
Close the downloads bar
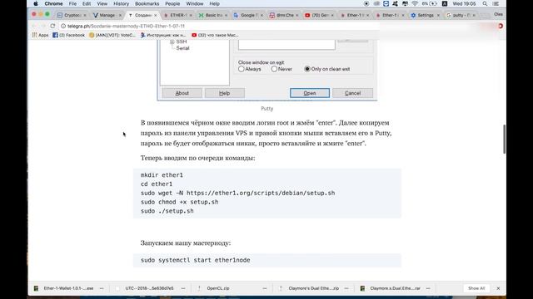pos(498,288)
